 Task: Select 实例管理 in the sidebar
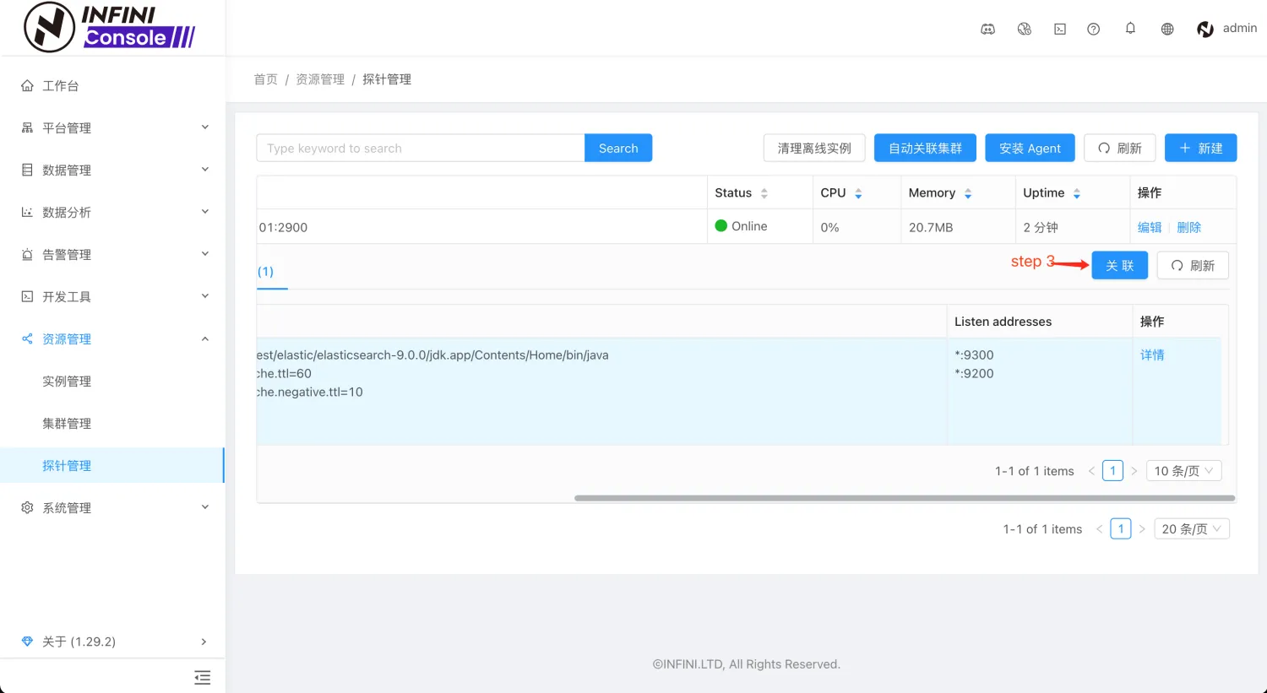(67, 381)
